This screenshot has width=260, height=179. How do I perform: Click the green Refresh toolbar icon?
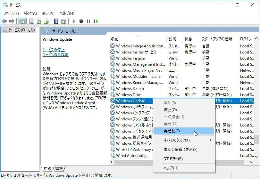(39, 21)
